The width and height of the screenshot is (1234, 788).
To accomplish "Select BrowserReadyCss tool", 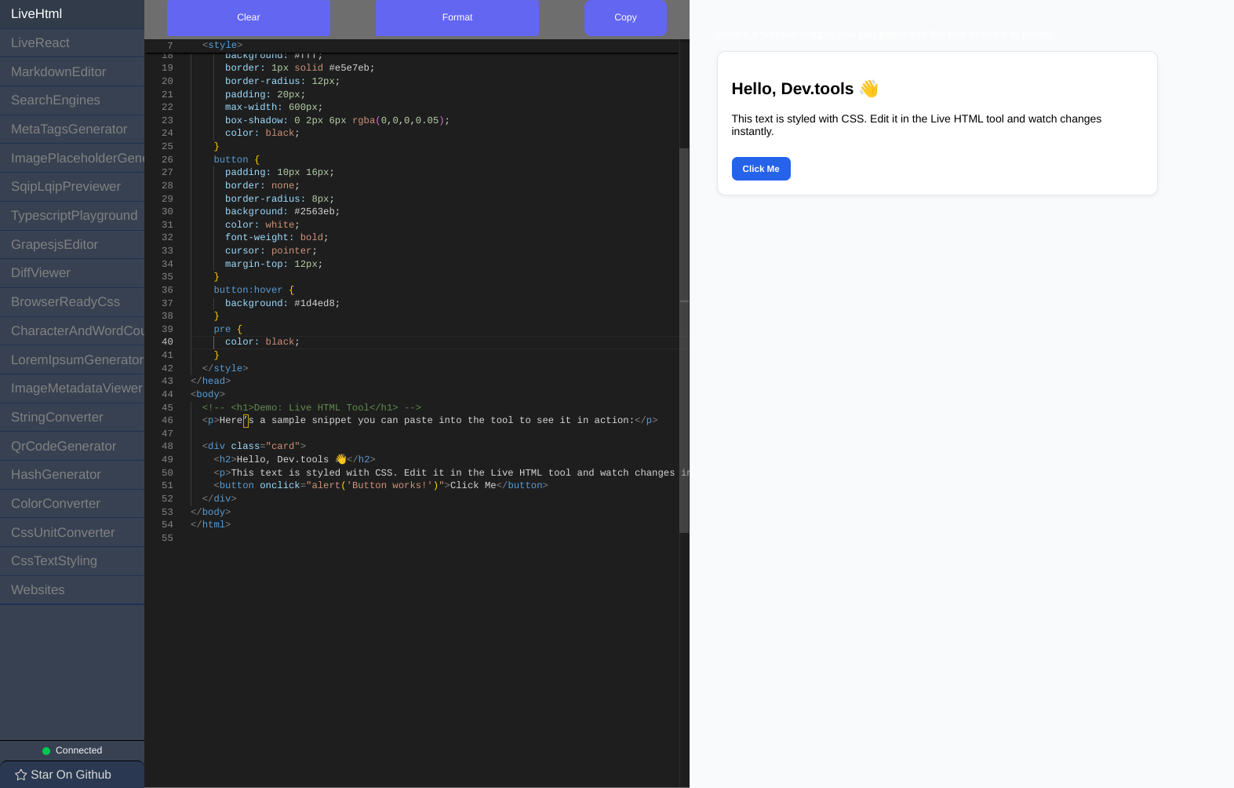I will coord(72,302).
